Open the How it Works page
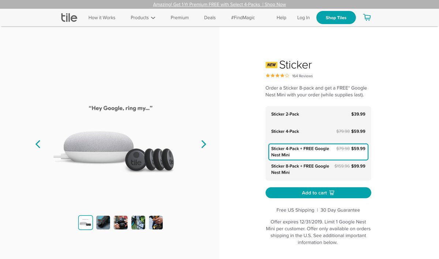This screenshot has width=439, height=259. pyautogui.click(x=102, y=18)
